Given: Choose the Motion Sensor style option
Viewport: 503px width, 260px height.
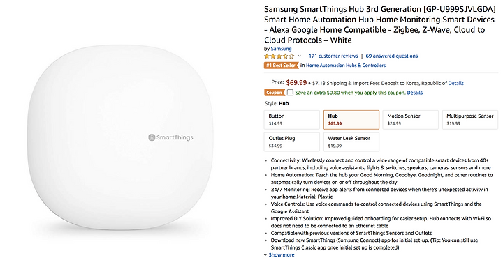Looking at the screenshot, I should click(411, 120).
